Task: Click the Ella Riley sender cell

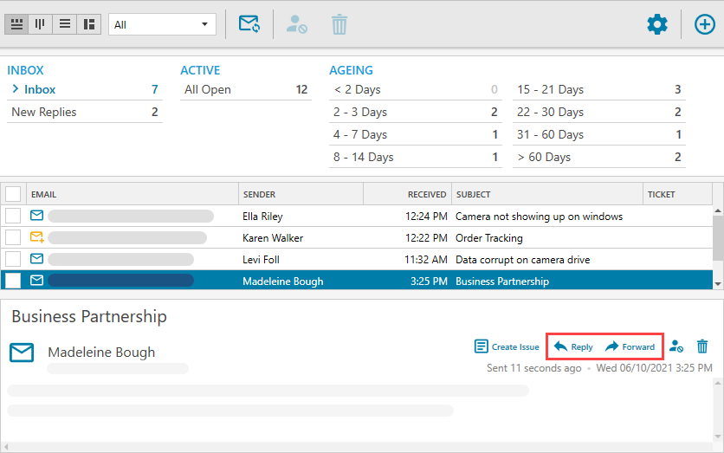Action: tap(262, 217)
